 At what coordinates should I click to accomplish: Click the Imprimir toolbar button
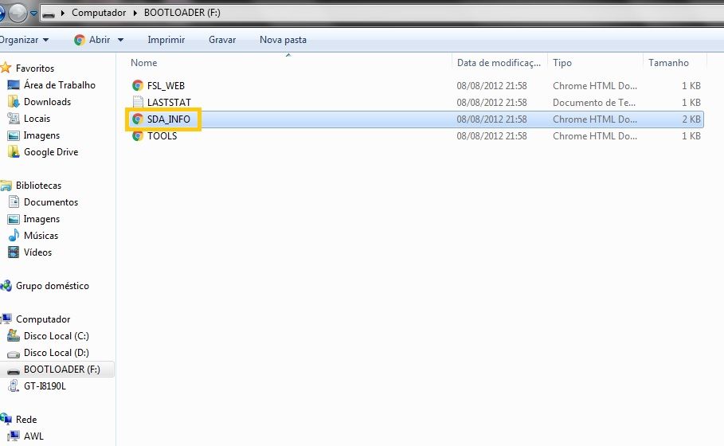click(166, 40)
